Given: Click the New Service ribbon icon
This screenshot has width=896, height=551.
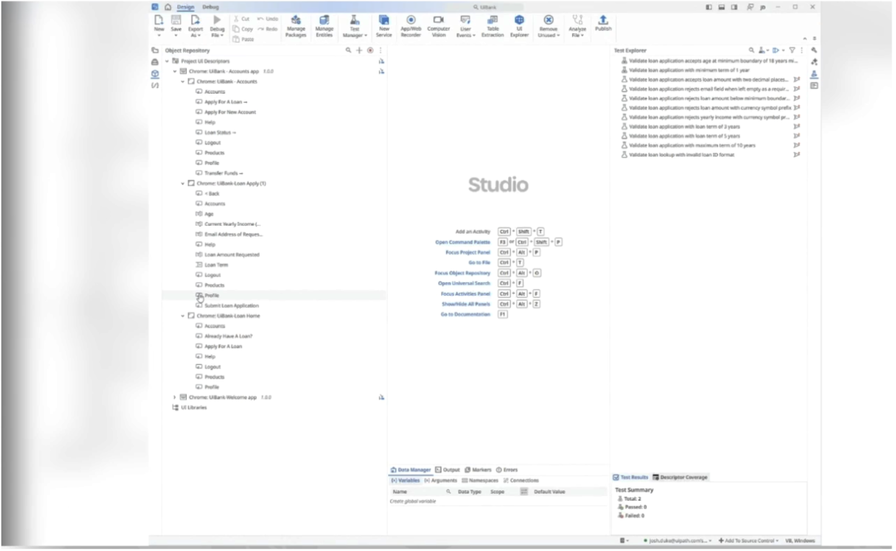Looking at the screenshot, I should coord(384,25).
